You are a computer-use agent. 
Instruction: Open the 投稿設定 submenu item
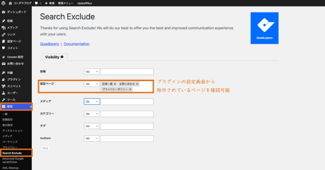[8, 120]
